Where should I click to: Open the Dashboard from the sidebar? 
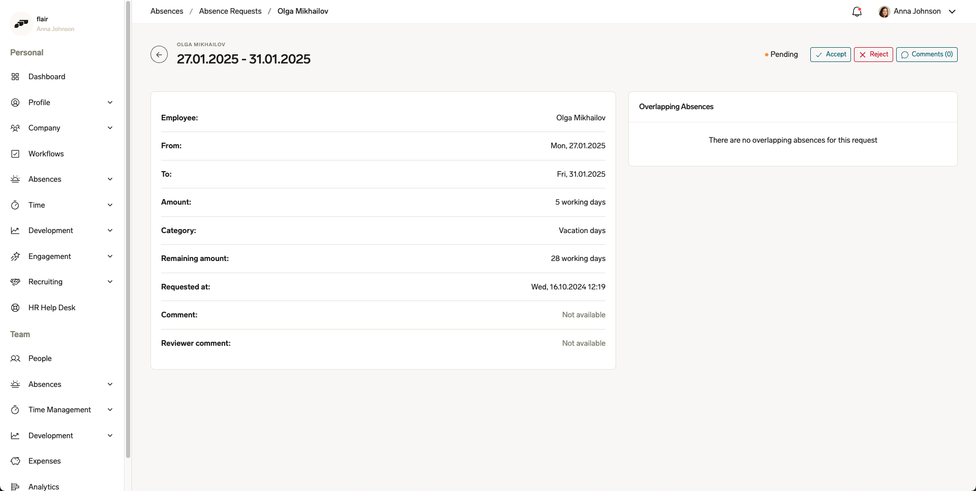(46, 77)
